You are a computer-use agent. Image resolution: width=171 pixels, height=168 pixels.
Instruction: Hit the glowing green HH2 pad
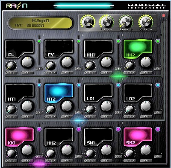click(x=138, y=49)
